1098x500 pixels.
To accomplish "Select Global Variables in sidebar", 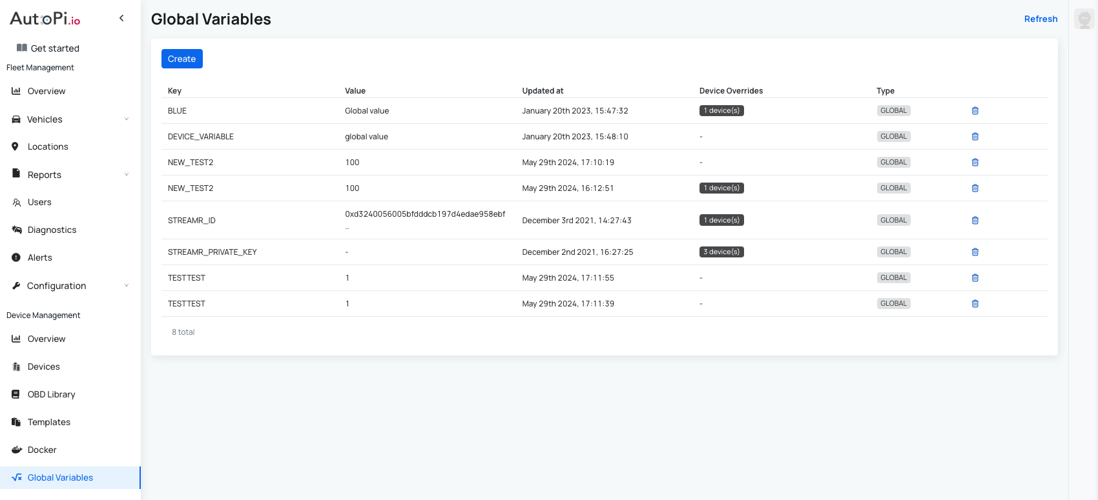I will [60, 477].
